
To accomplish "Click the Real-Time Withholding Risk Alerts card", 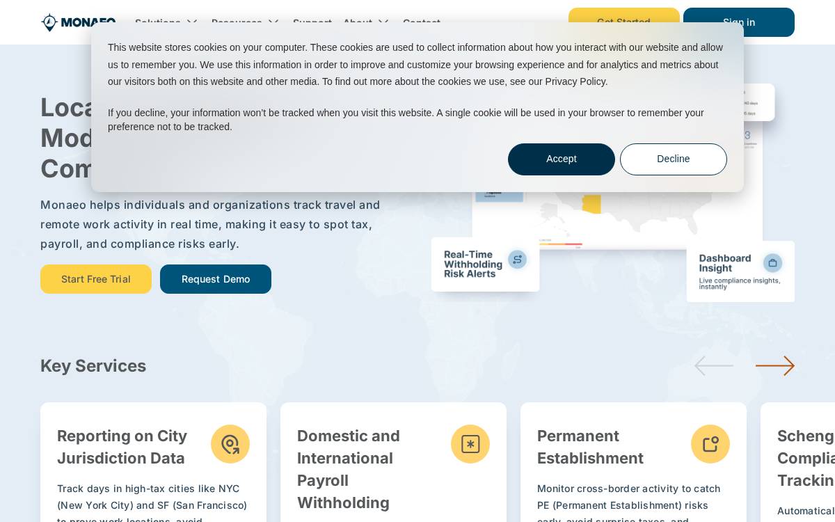I will (485, 264).
